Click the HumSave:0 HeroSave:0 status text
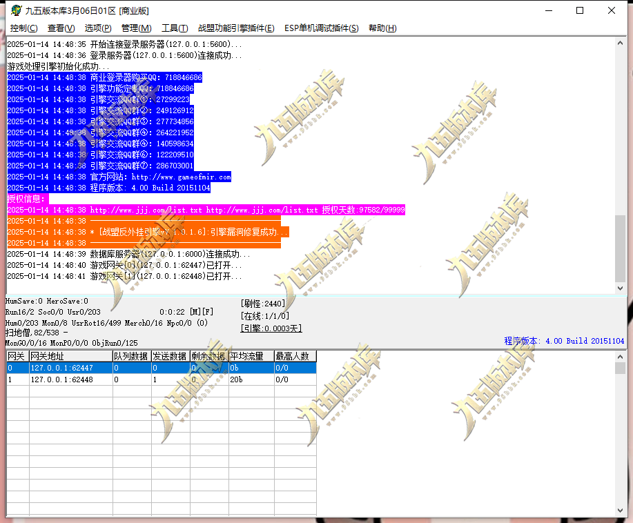 [x=46, y=301]
